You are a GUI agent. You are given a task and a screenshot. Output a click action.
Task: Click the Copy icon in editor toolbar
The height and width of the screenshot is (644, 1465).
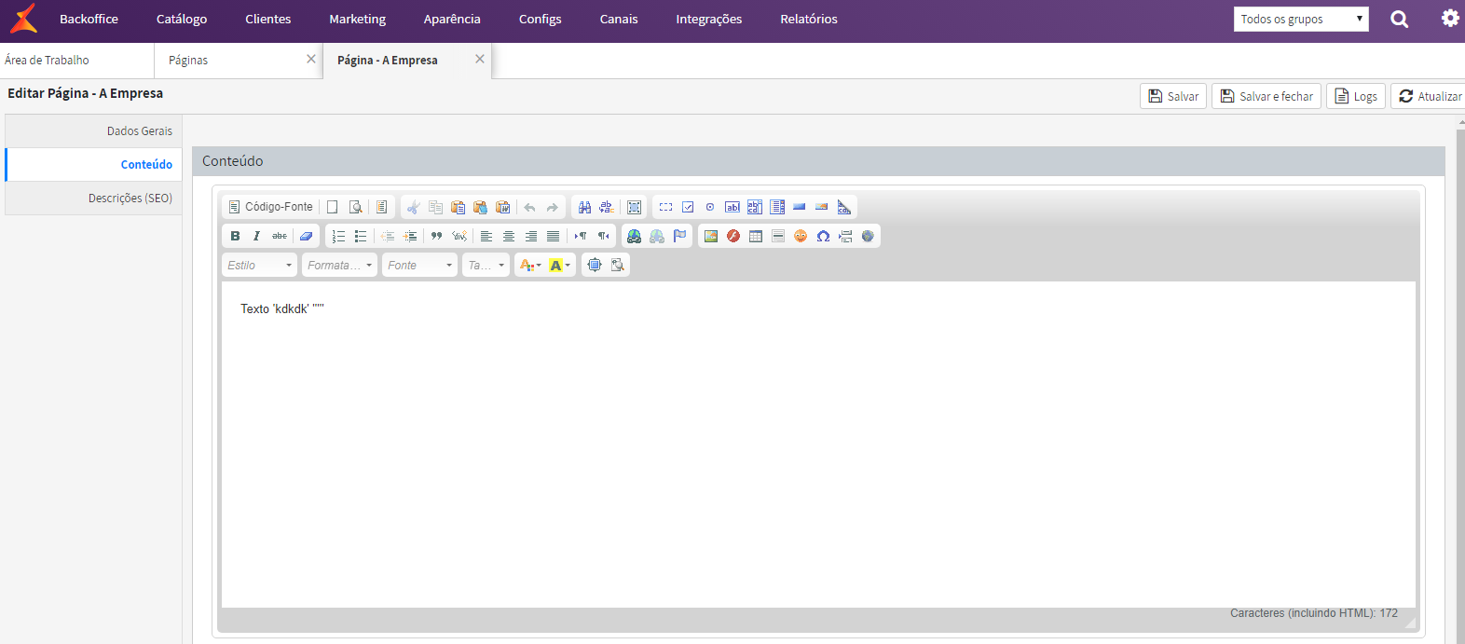click(x=435, y=207)
